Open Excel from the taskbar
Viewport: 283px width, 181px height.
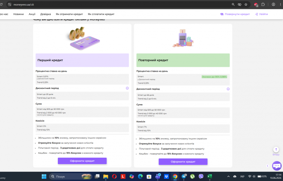click(x=210, y=176)
